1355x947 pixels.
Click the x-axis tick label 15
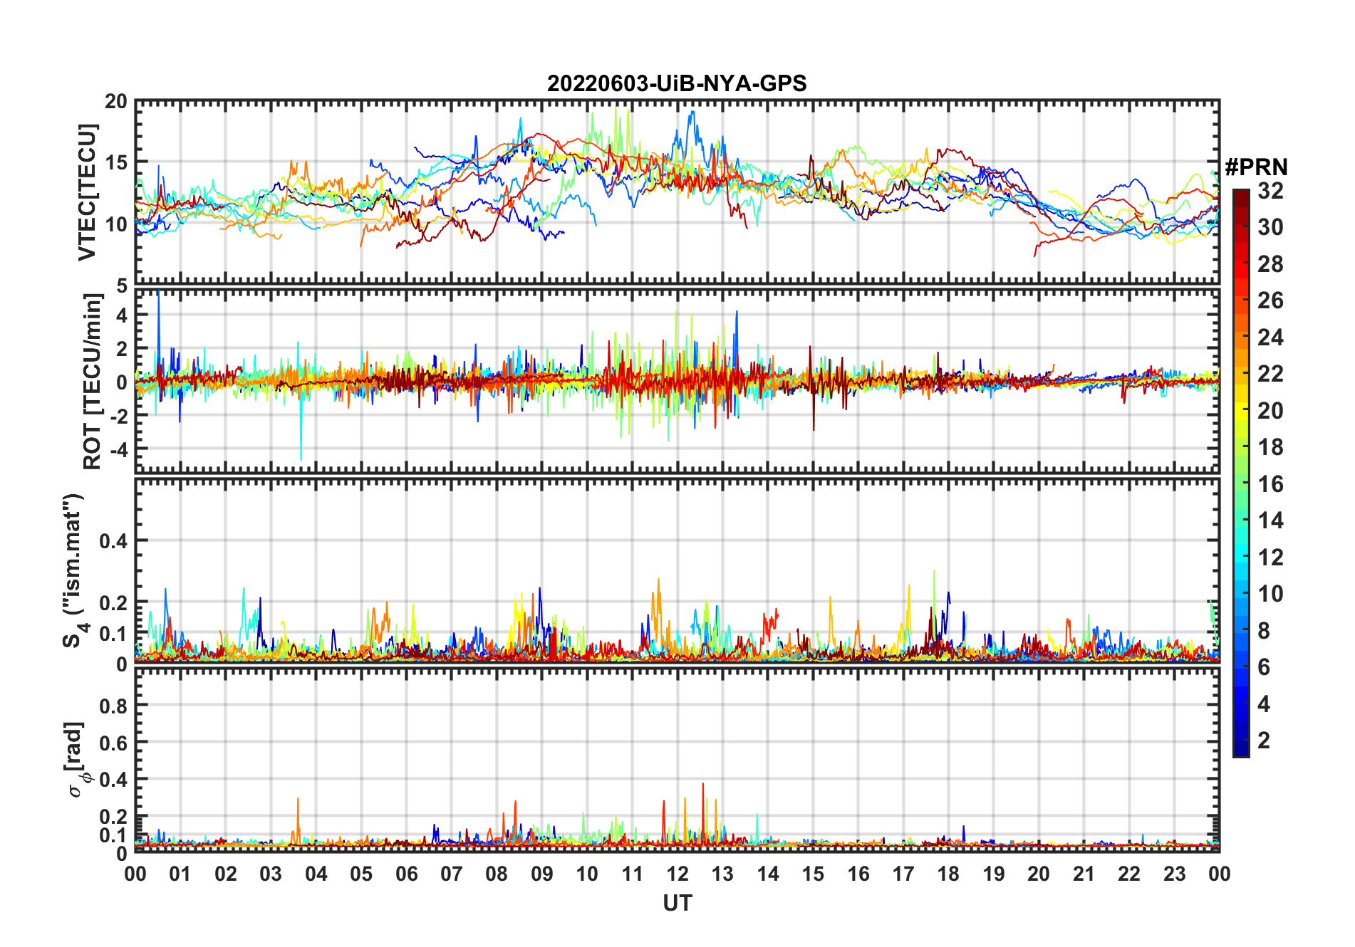pos(813,874)
